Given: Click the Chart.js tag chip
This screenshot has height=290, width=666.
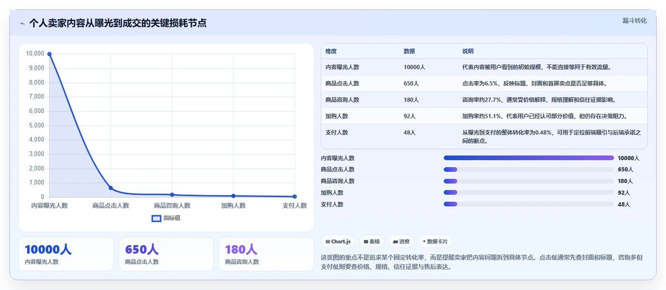Looking at the screenshot, I should pos(338,241).
